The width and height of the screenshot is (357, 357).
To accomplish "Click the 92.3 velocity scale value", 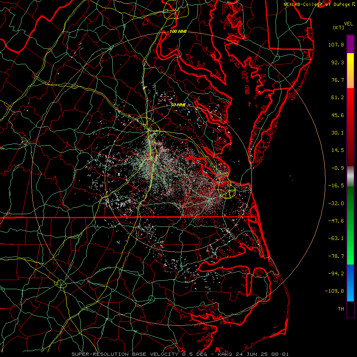I will 338,62.
